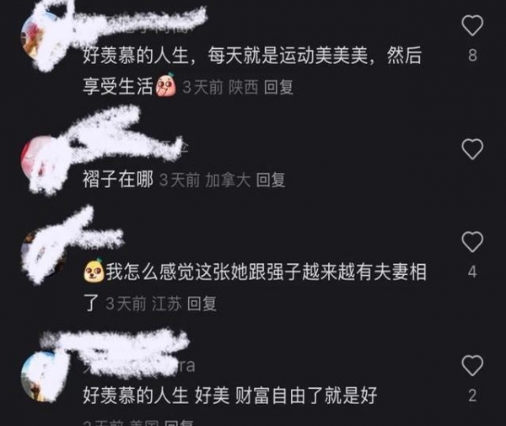Select comment text 褶子在哪
The width and height of the screenshot is (506, 426).
(118, 180)
